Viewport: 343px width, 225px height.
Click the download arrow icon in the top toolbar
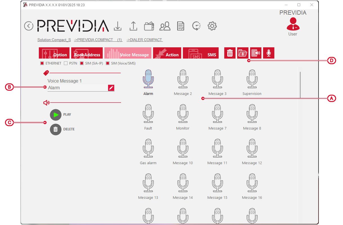pyautogui.click(x=118, y=26)
